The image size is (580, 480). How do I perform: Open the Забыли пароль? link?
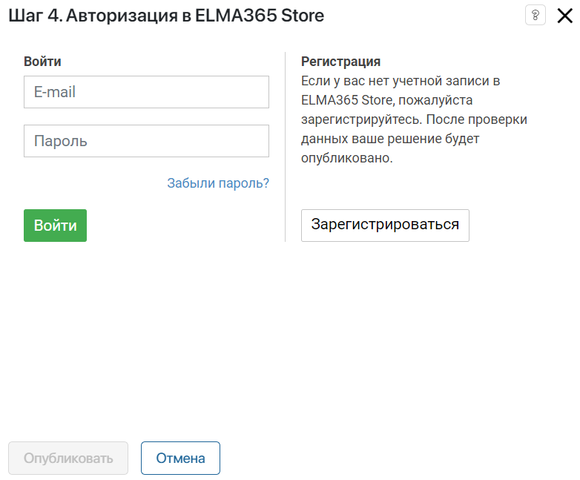click(218, 183)
